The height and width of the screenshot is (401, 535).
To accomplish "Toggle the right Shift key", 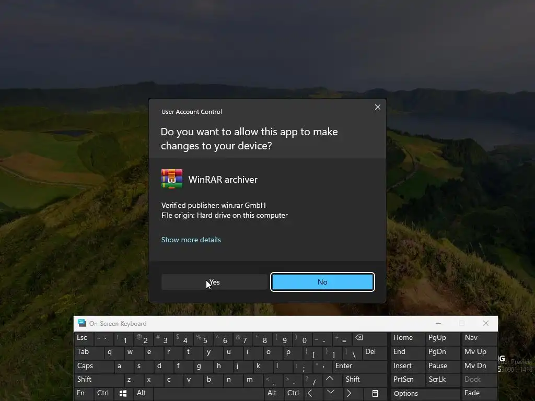I will 365,380.
